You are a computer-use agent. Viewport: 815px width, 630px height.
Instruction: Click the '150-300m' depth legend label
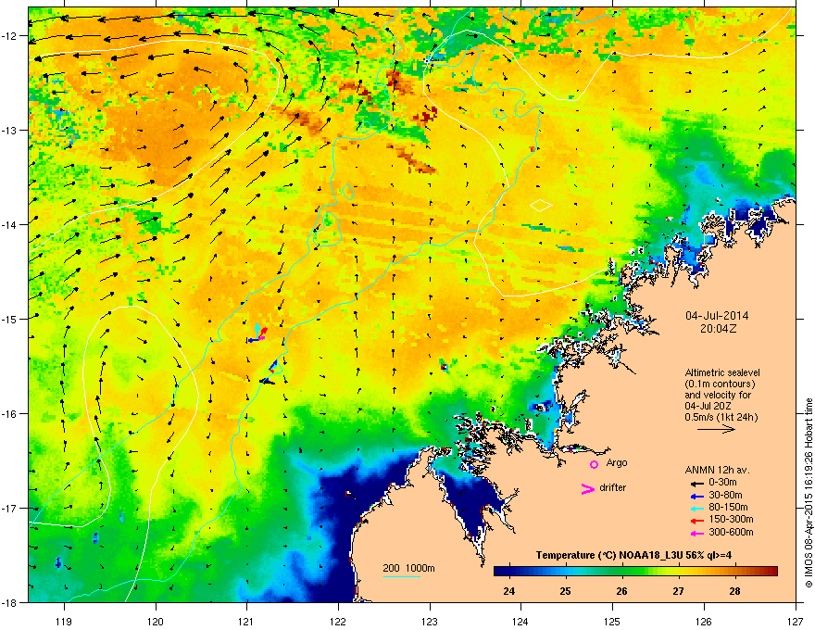[x=731, y=519]
